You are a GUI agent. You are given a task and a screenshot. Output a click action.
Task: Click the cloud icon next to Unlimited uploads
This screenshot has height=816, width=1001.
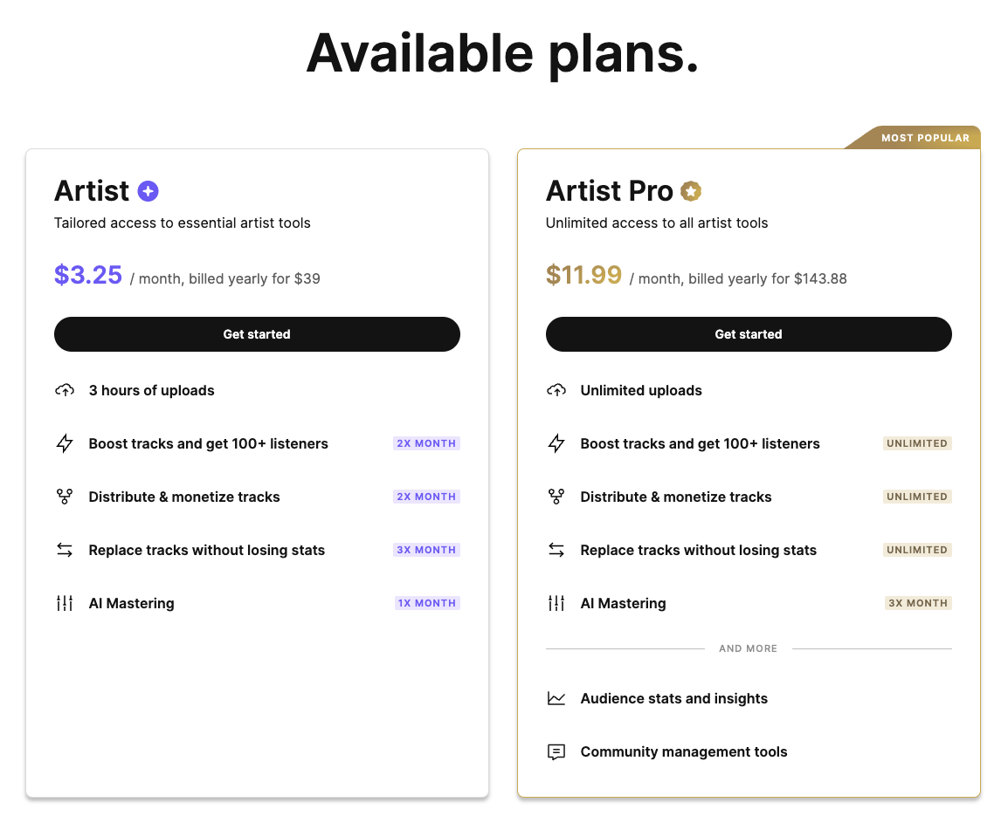tap(556, 390)
